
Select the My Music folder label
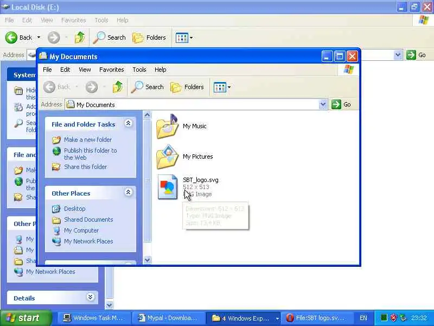point(195,126)
